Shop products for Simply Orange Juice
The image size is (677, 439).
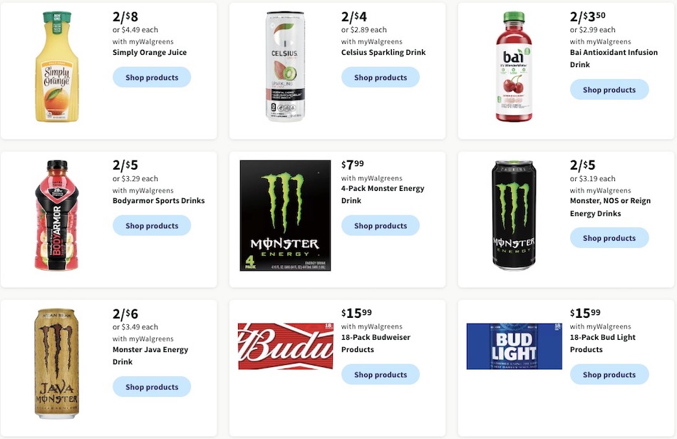coord(152,77)
